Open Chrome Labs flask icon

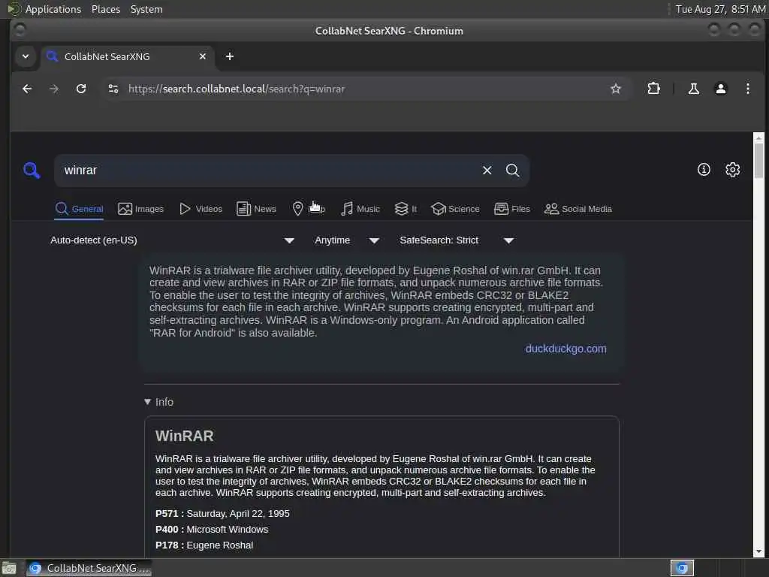[x=693, y=89]
